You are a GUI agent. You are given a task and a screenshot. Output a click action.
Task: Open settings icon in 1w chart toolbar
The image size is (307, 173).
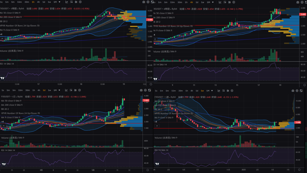(297, 91)
